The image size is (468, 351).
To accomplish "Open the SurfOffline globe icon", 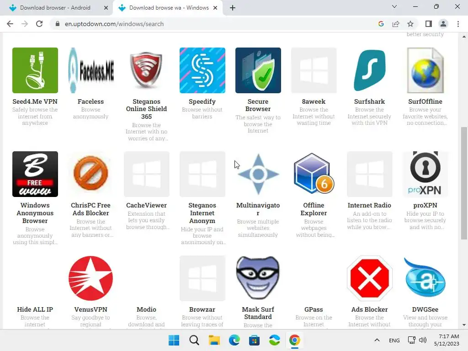I will 425,70.
